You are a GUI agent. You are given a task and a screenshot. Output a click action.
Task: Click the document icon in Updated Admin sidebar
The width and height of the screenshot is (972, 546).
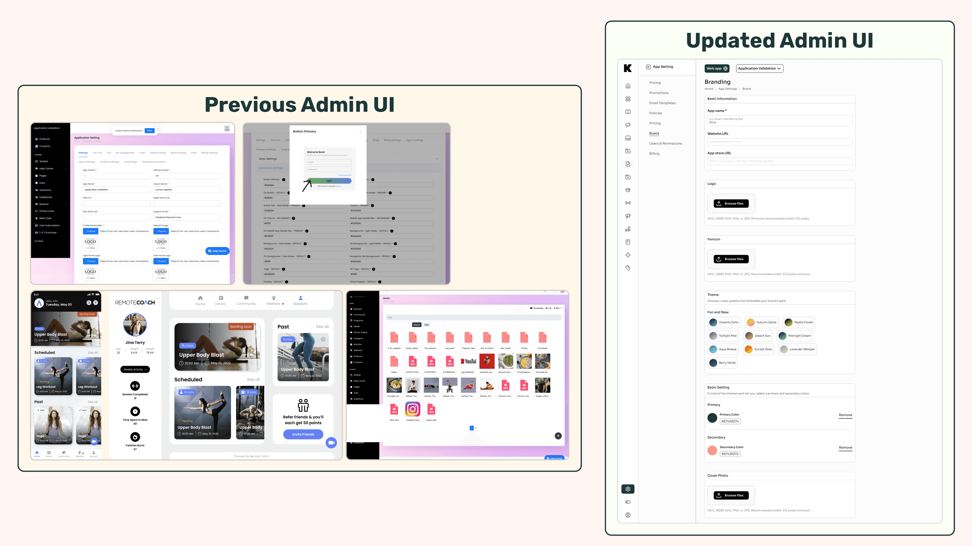[628, 242]
